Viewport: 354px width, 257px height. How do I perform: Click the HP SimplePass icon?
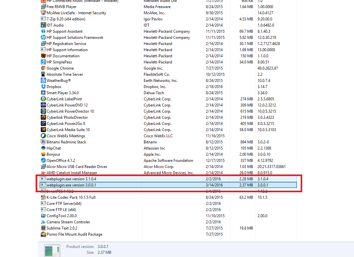(x=43, y=62)
